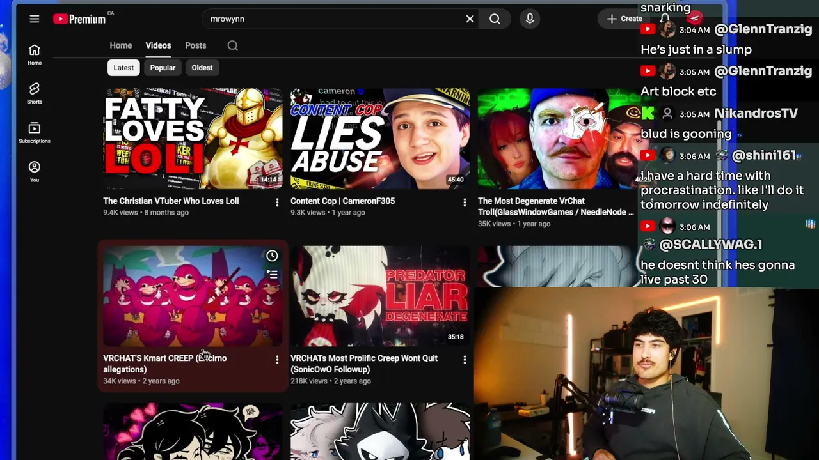Open more options for Most Prolific Creep video
Viewport: 819px width, 460px height.
point(465,360)
